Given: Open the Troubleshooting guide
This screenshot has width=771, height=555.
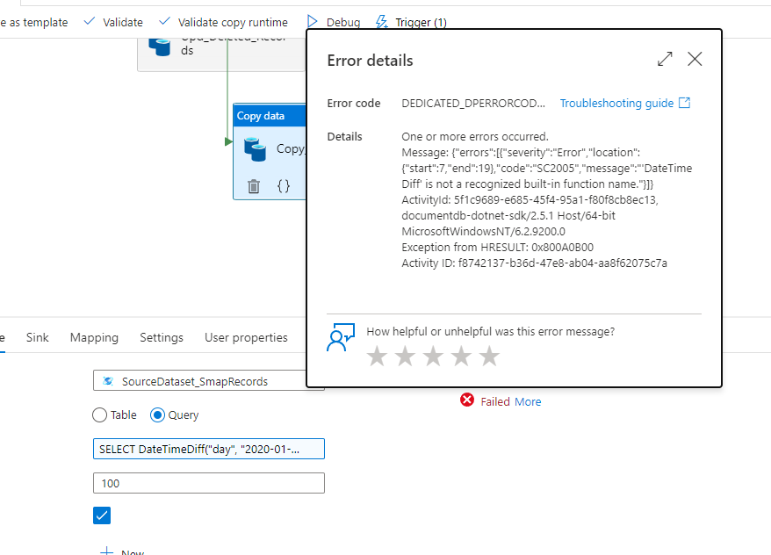Looking at the screenshot, I should tap(617, 103).
